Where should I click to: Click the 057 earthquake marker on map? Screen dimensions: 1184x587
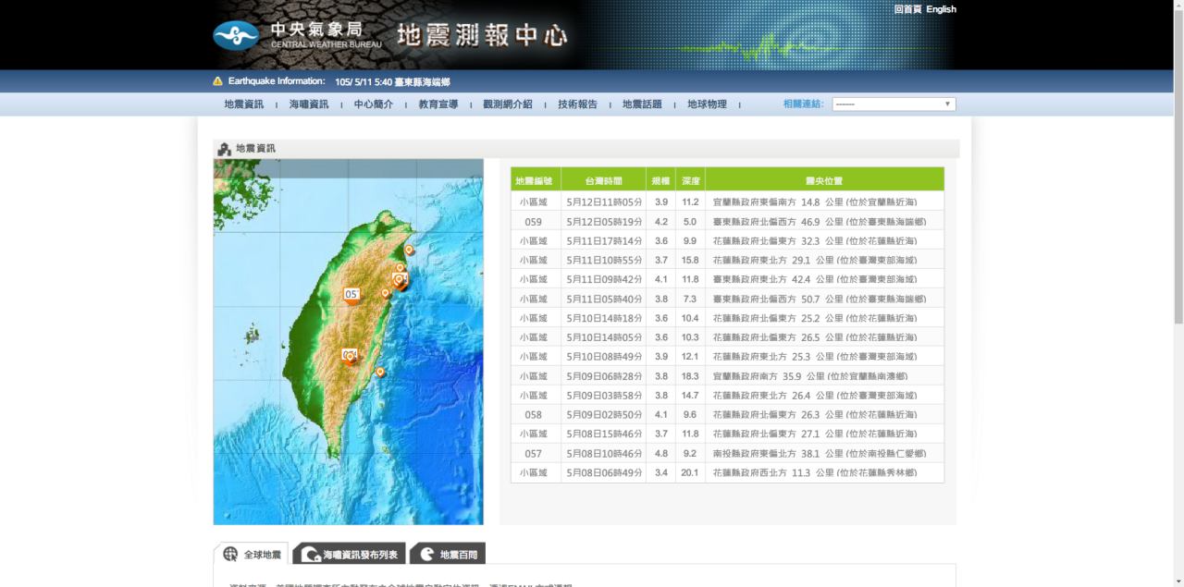(x=351, y=295)
